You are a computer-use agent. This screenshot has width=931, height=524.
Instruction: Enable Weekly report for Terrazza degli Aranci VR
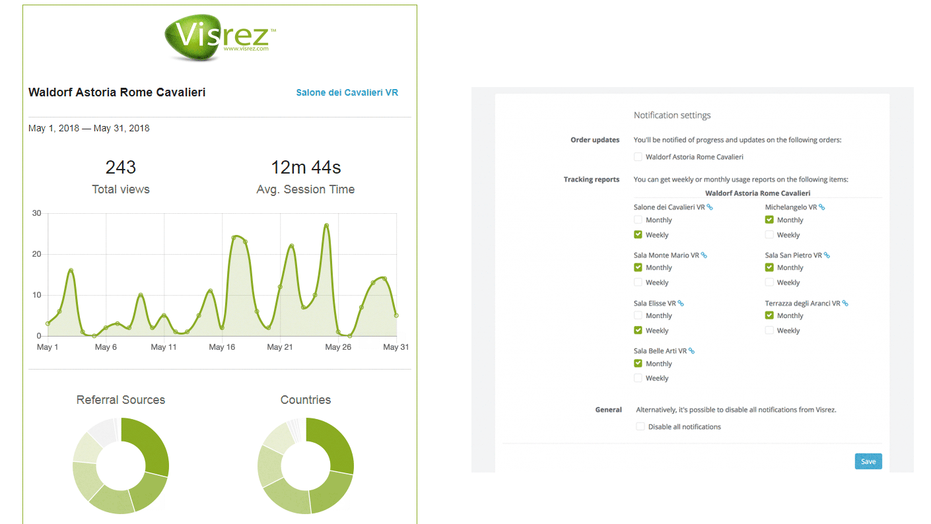769,330
